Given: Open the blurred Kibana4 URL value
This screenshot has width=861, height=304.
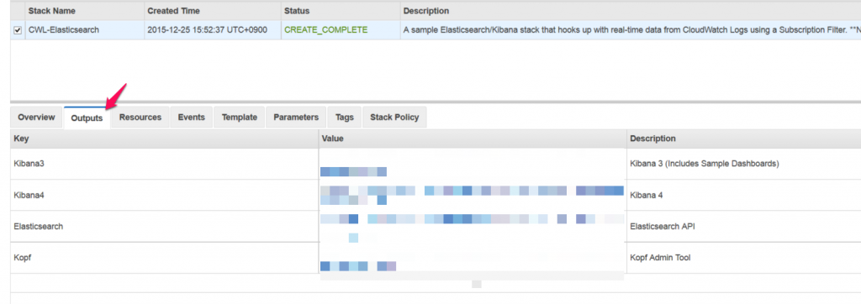Looking at the screenshot, I should coord(473,196).
